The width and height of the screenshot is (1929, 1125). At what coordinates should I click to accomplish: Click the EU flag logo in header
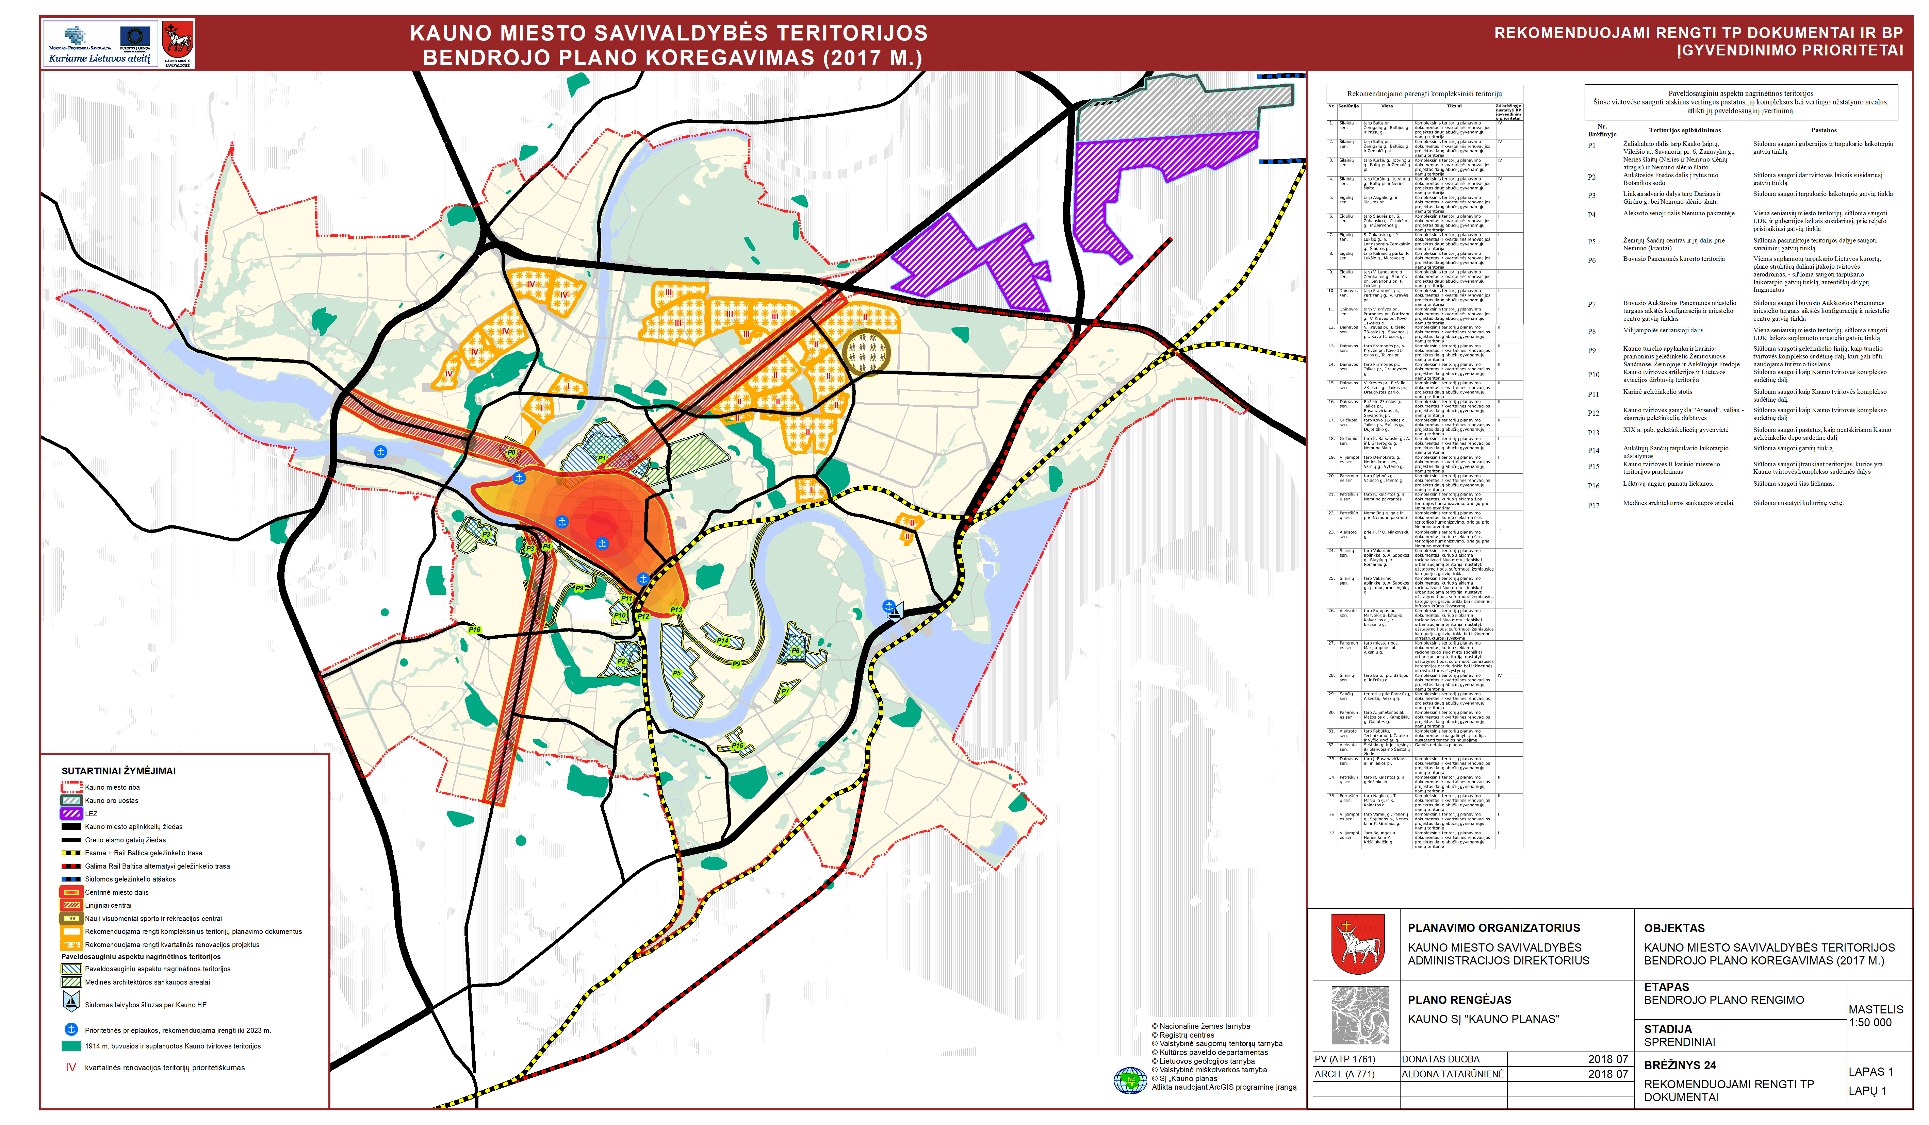(x=135, y=37)
